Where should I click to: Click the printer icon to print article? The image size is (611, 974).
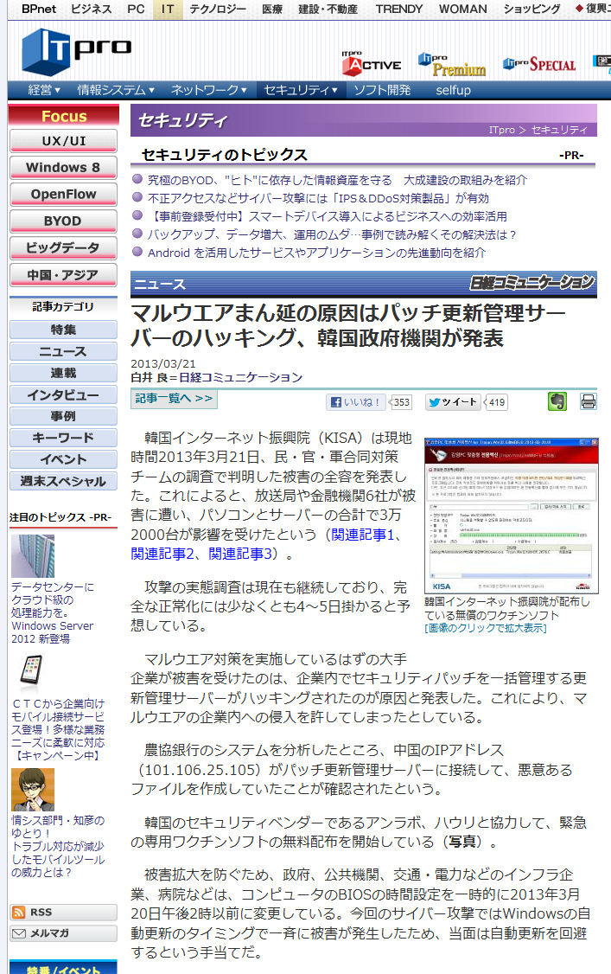coord(589,401)
